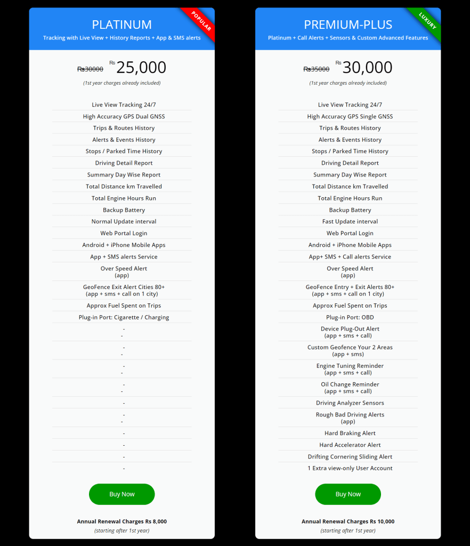
Task: Click 'Annual Renewal Charges Rs 10,000' text
Action: click(348, 521)
